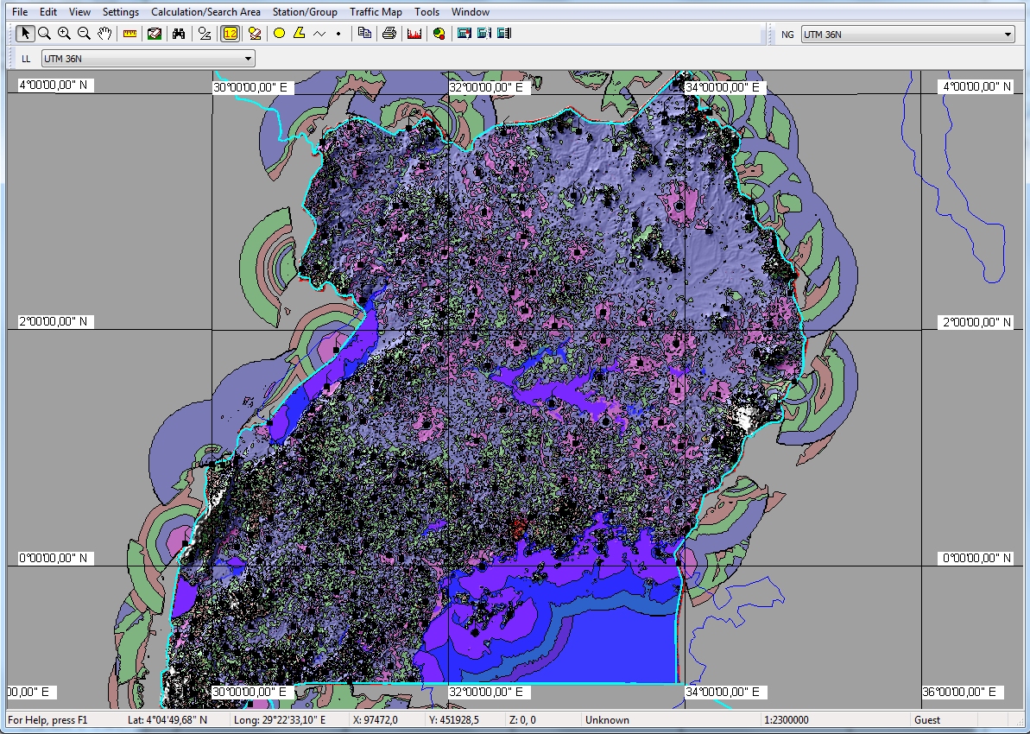Click the station edit icon
Screen dimensions: 1030x734
click(x=254, y=34)
